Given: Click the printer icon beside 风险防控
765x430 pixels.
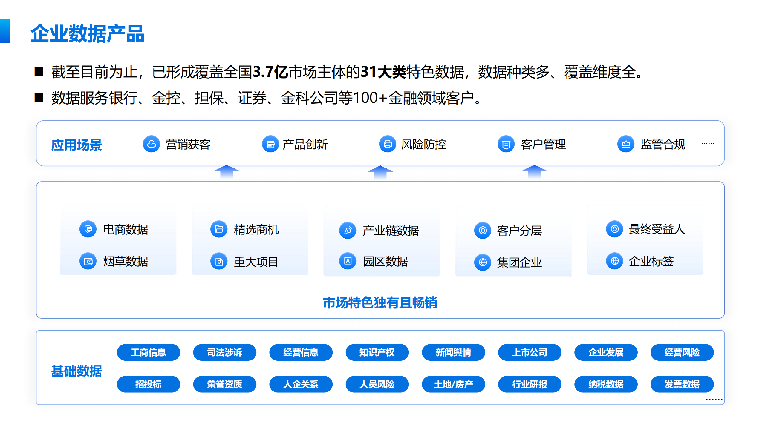Looking at the screenshot, I should tap(387, 144).
